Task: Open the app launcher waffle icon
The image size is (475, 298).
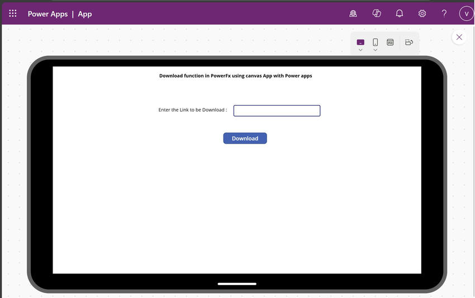Action: 13,13
